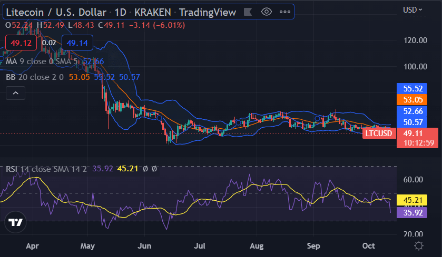Click the 55.52 upper band price tag

tap(412, 89)
